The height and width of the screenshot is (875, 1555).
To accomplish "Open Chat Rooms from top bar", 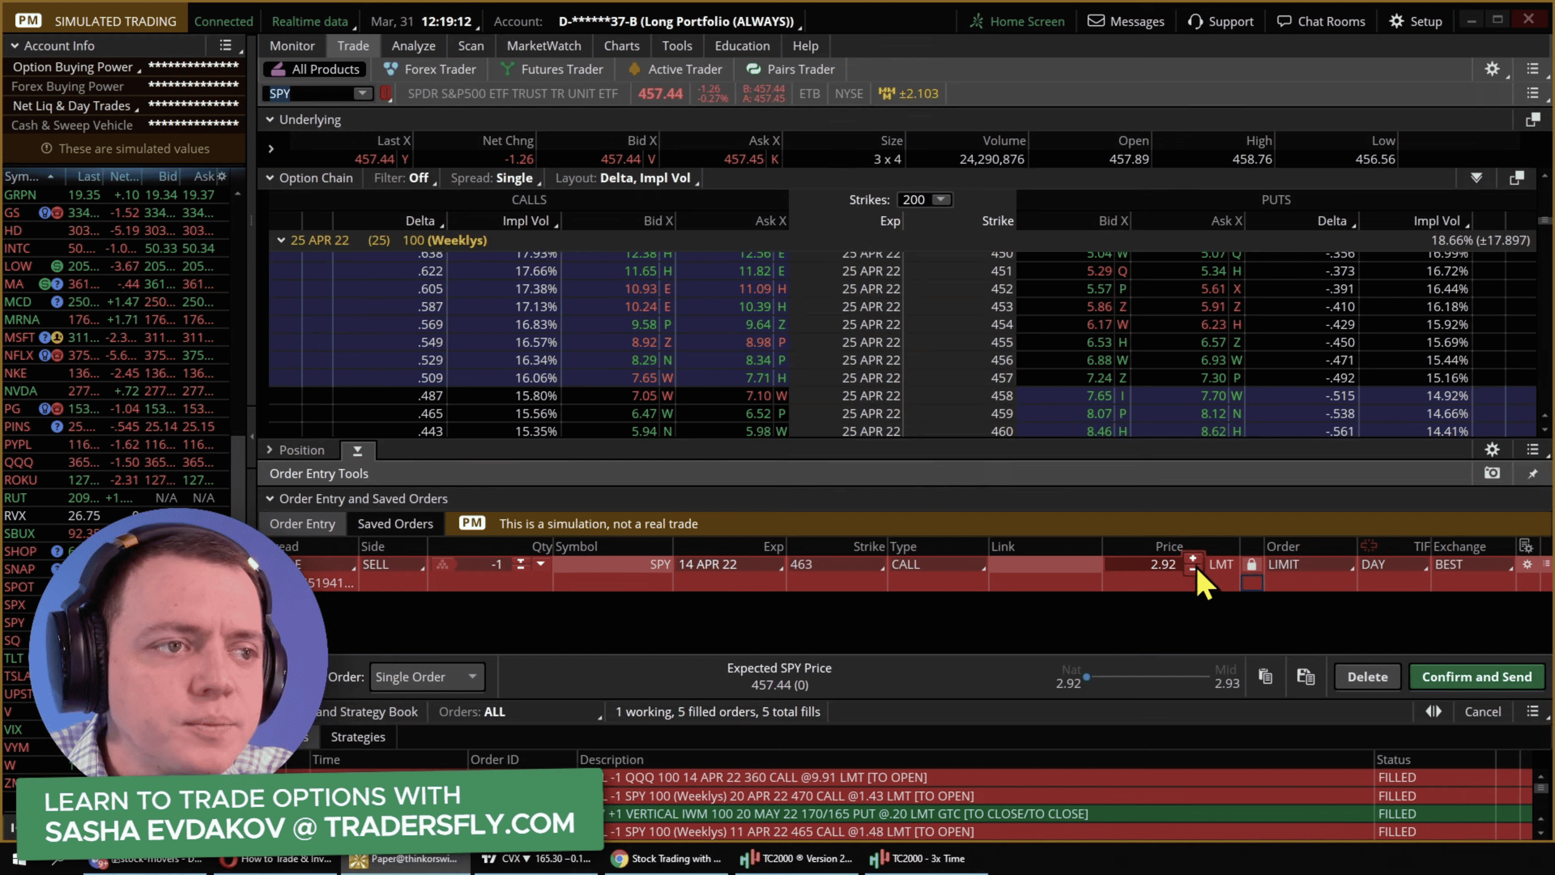I will (1321, 22).
